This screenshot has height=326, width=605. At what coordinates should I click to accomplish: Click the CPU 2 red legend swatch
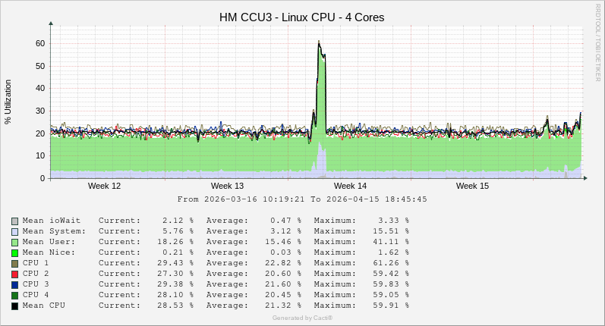point(15,274)
